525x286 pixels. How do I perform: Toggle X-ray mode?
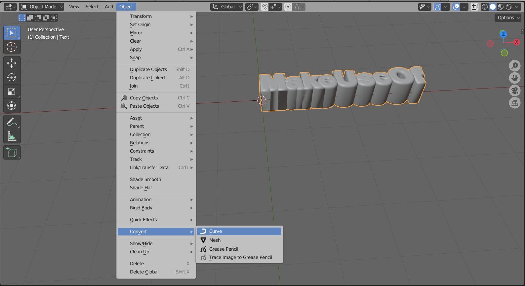(474, 7)
